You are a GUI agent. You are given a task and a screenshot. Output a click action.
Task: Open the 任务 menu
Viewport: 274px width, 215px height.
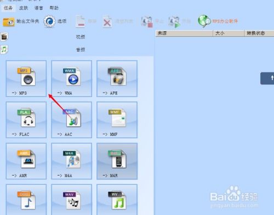tap(8, 8)
